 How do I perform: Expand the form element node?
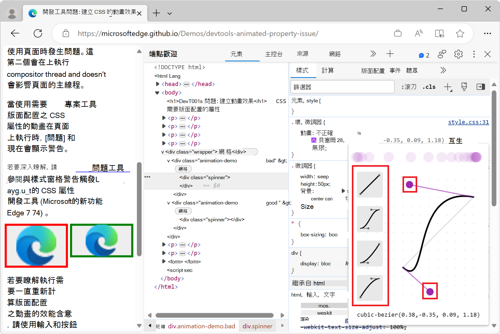pos(164,262)
